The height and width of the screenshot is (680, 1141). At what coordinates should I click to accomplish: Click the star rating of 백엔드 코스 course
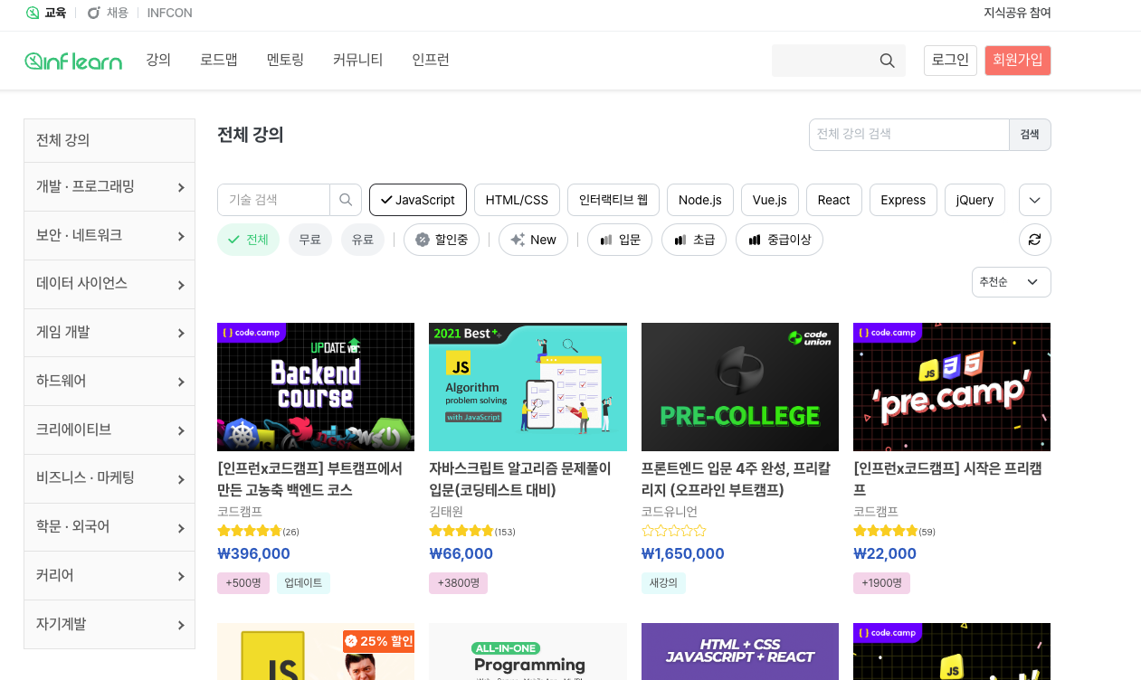(x=250, y=531)
